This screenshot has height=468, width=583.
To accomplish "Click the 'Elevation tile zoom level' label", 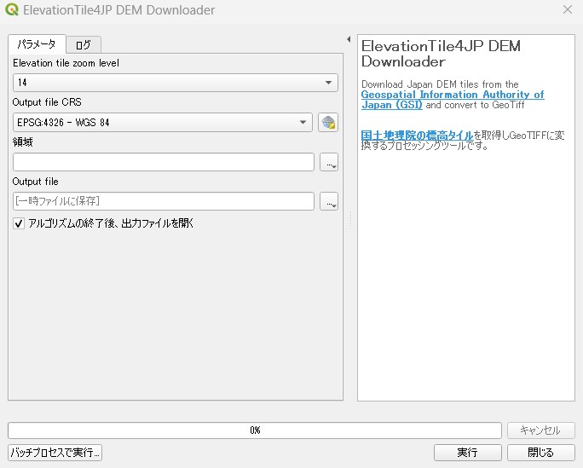I will coord(66,63).
